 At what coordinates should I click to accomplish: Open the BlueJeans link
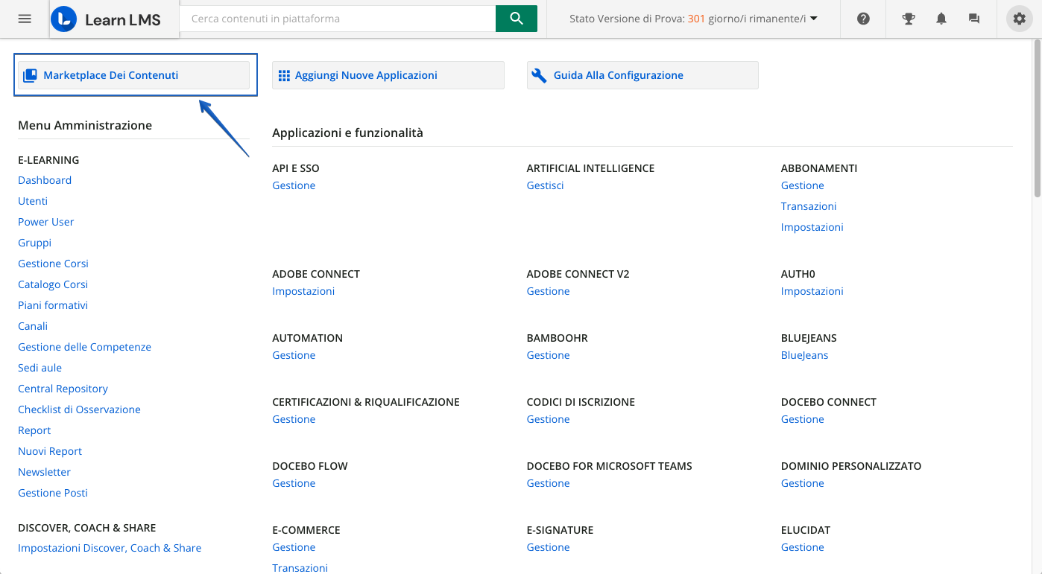tap(805, 355)
